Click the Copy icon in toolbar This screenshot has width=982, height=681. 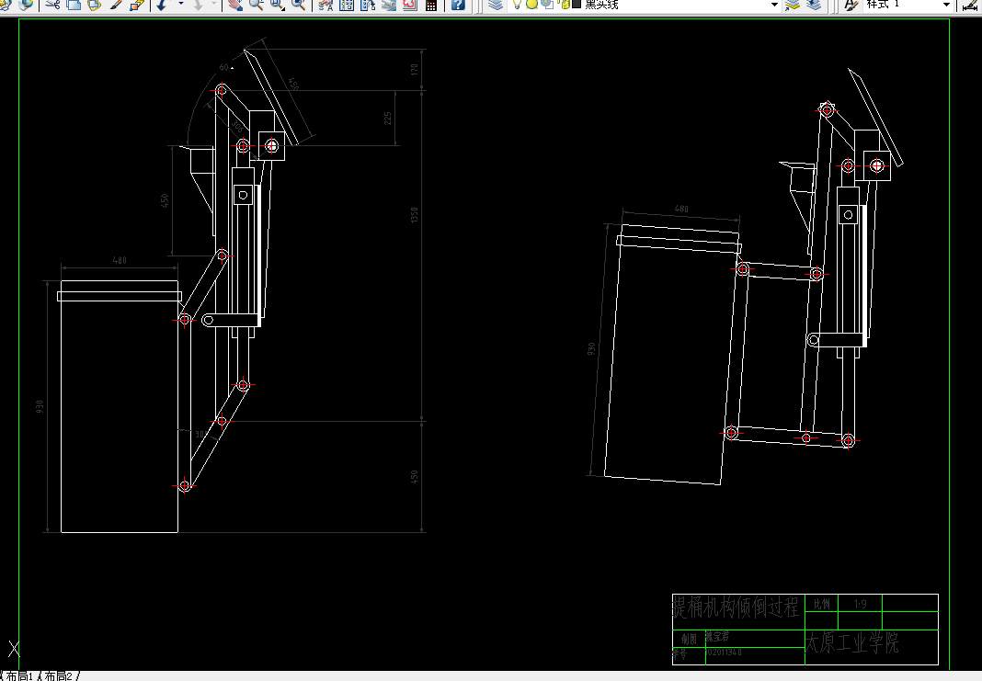(74, 5)
